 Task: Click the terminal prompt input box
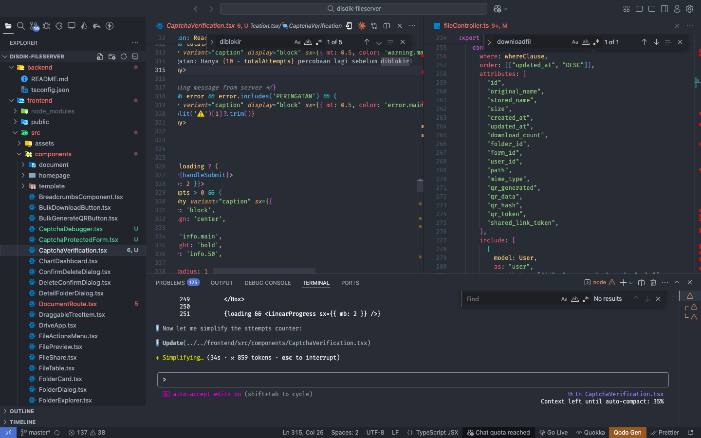pos(413,380)
